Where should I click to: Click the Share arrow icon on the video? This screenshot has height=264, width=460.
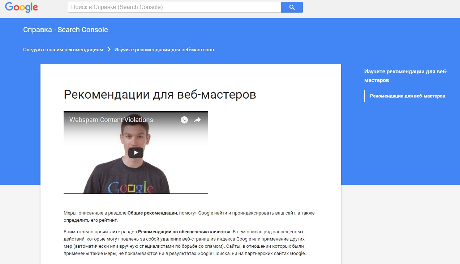point(197,120)
